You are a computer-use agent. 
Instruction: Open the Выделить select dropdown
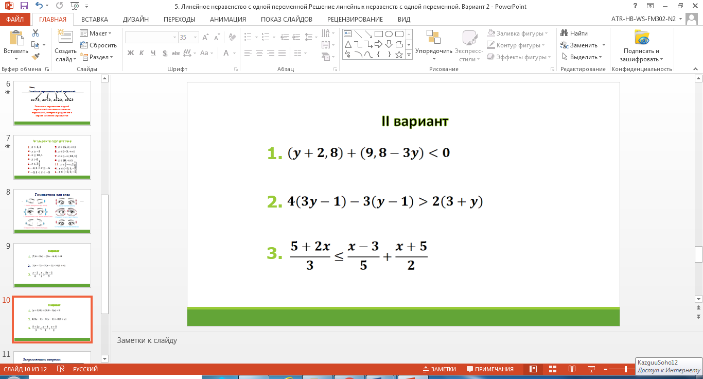582,57
